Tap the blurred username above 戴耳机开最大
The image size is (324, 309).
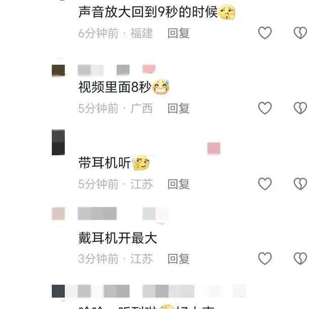click(x=123, y=213)
